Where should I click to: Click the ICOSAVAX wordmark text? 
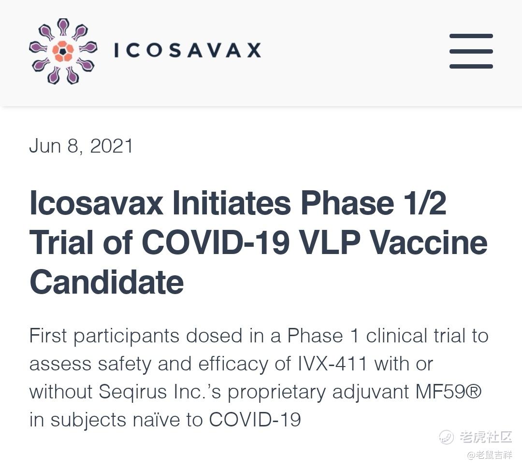(188, 51)
